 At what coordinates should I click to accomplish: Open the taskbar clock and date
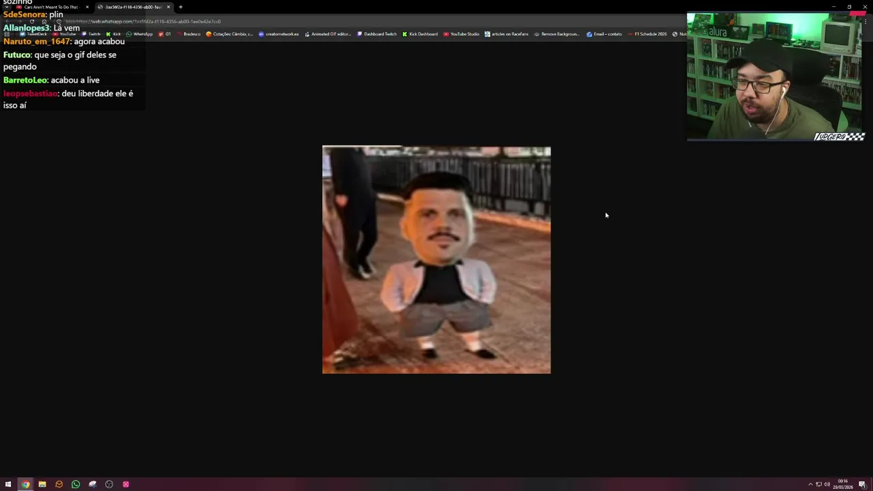[843, 484]
